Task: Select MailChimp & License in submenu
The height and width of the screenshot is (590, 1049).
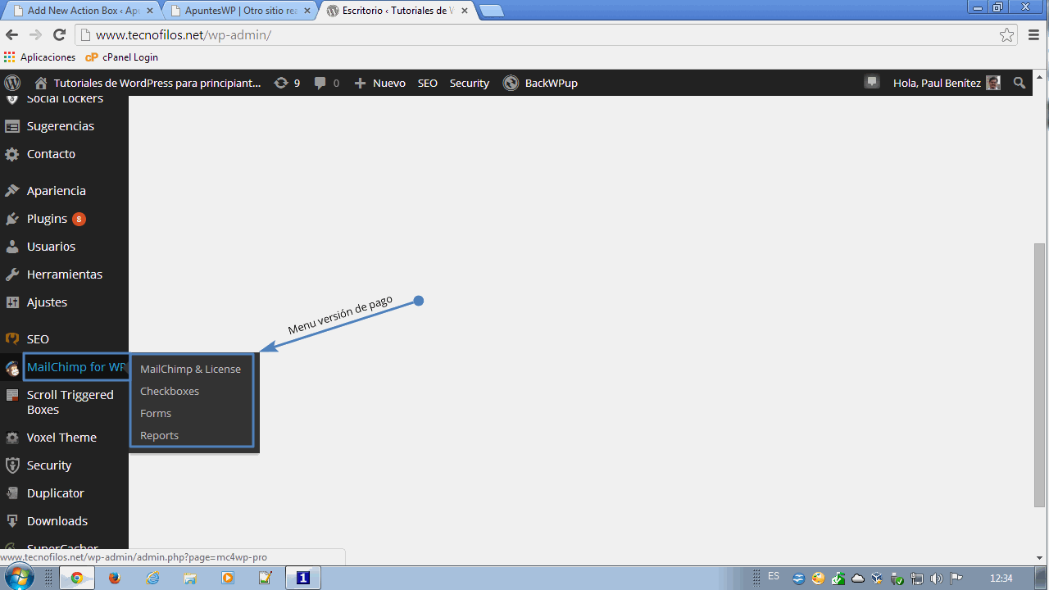Action: 190,369
